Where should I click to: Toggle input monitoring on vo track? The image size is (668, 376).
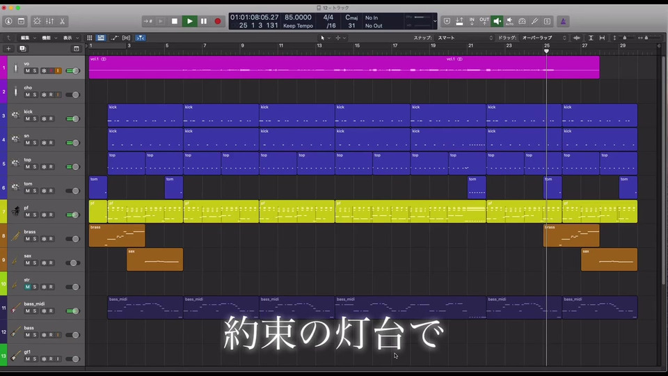(58, 71)
